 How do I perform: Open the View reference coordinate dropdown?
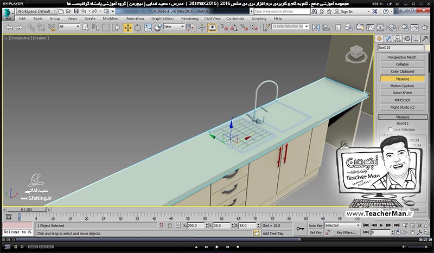pyautogui.click(x=174, y=27)
